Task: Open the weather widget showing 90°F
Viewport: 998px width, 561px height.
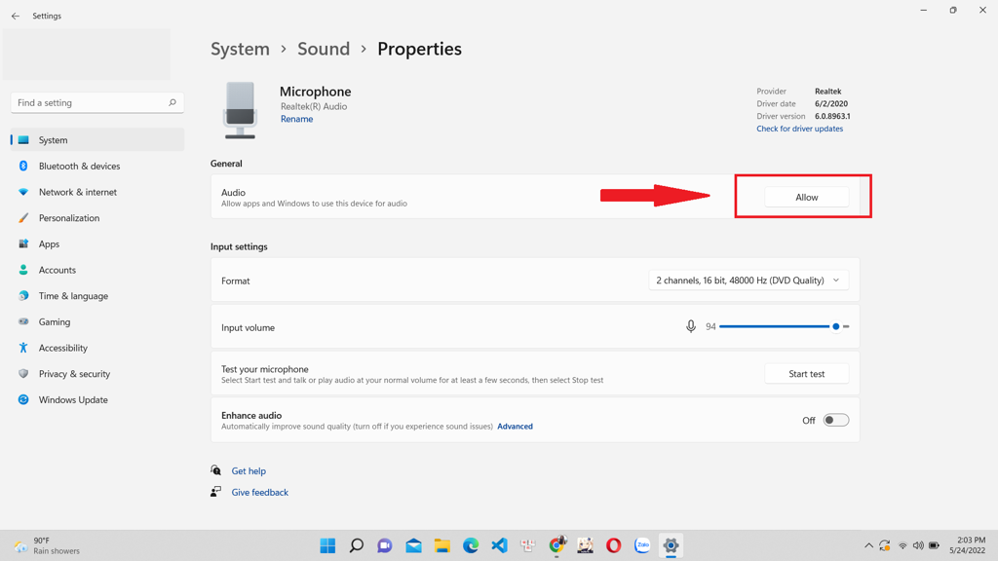Action: click(47, 545)
